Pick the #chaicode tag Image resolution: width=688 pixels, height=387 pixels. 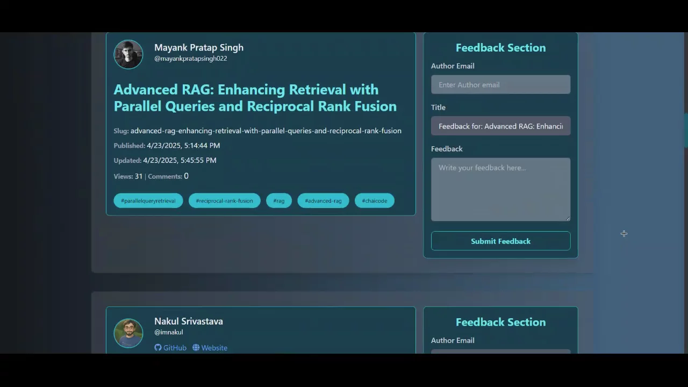tap(375, 200)
